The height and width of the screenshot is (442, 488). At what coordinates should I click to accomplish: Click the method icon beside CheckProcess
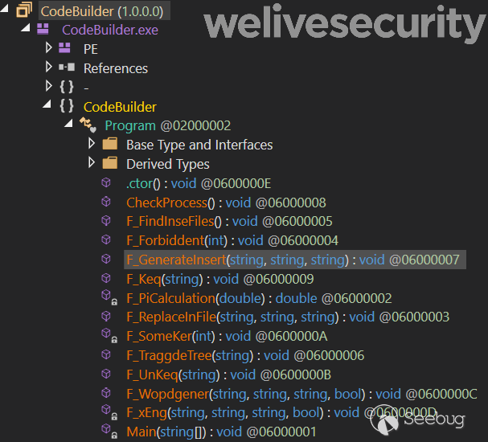(x=105, y=203)
